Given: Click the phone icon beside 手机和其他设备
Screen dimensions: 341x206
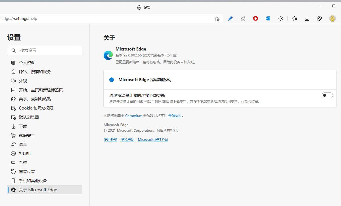Looking at the screenshot, I should 13,181.
